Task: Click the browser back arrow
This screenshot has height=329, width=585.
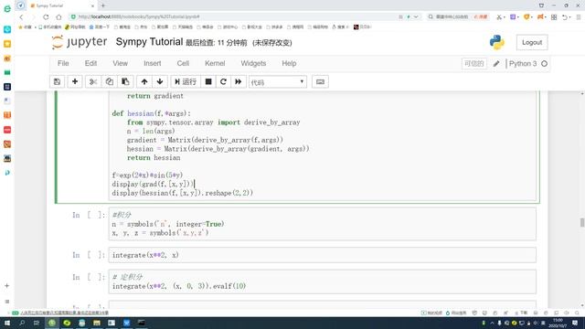Action: click(21, 16)
